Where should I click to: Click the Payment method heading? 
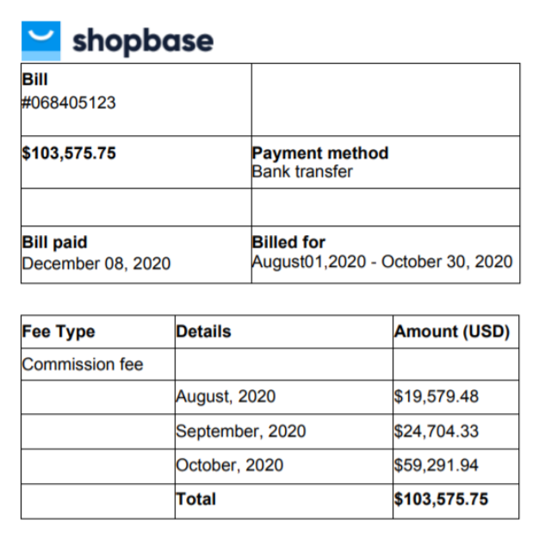(x=320, y=153)
